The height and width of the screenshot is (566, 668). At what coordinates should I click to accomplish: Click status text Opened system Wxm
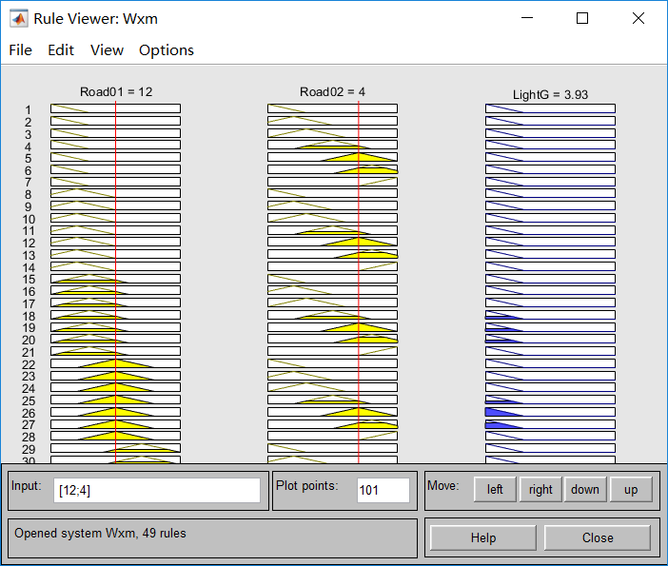[x=100, y=534]
